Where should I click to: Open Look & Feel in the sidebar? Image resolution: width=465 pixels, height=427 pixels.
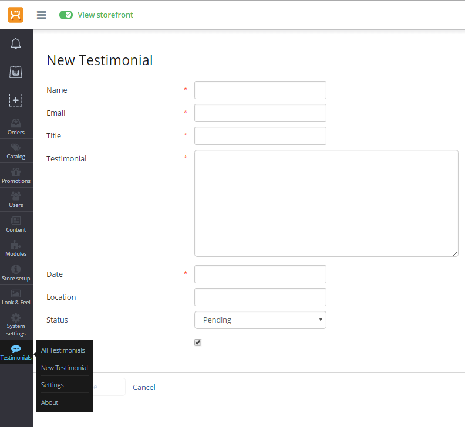16,297
